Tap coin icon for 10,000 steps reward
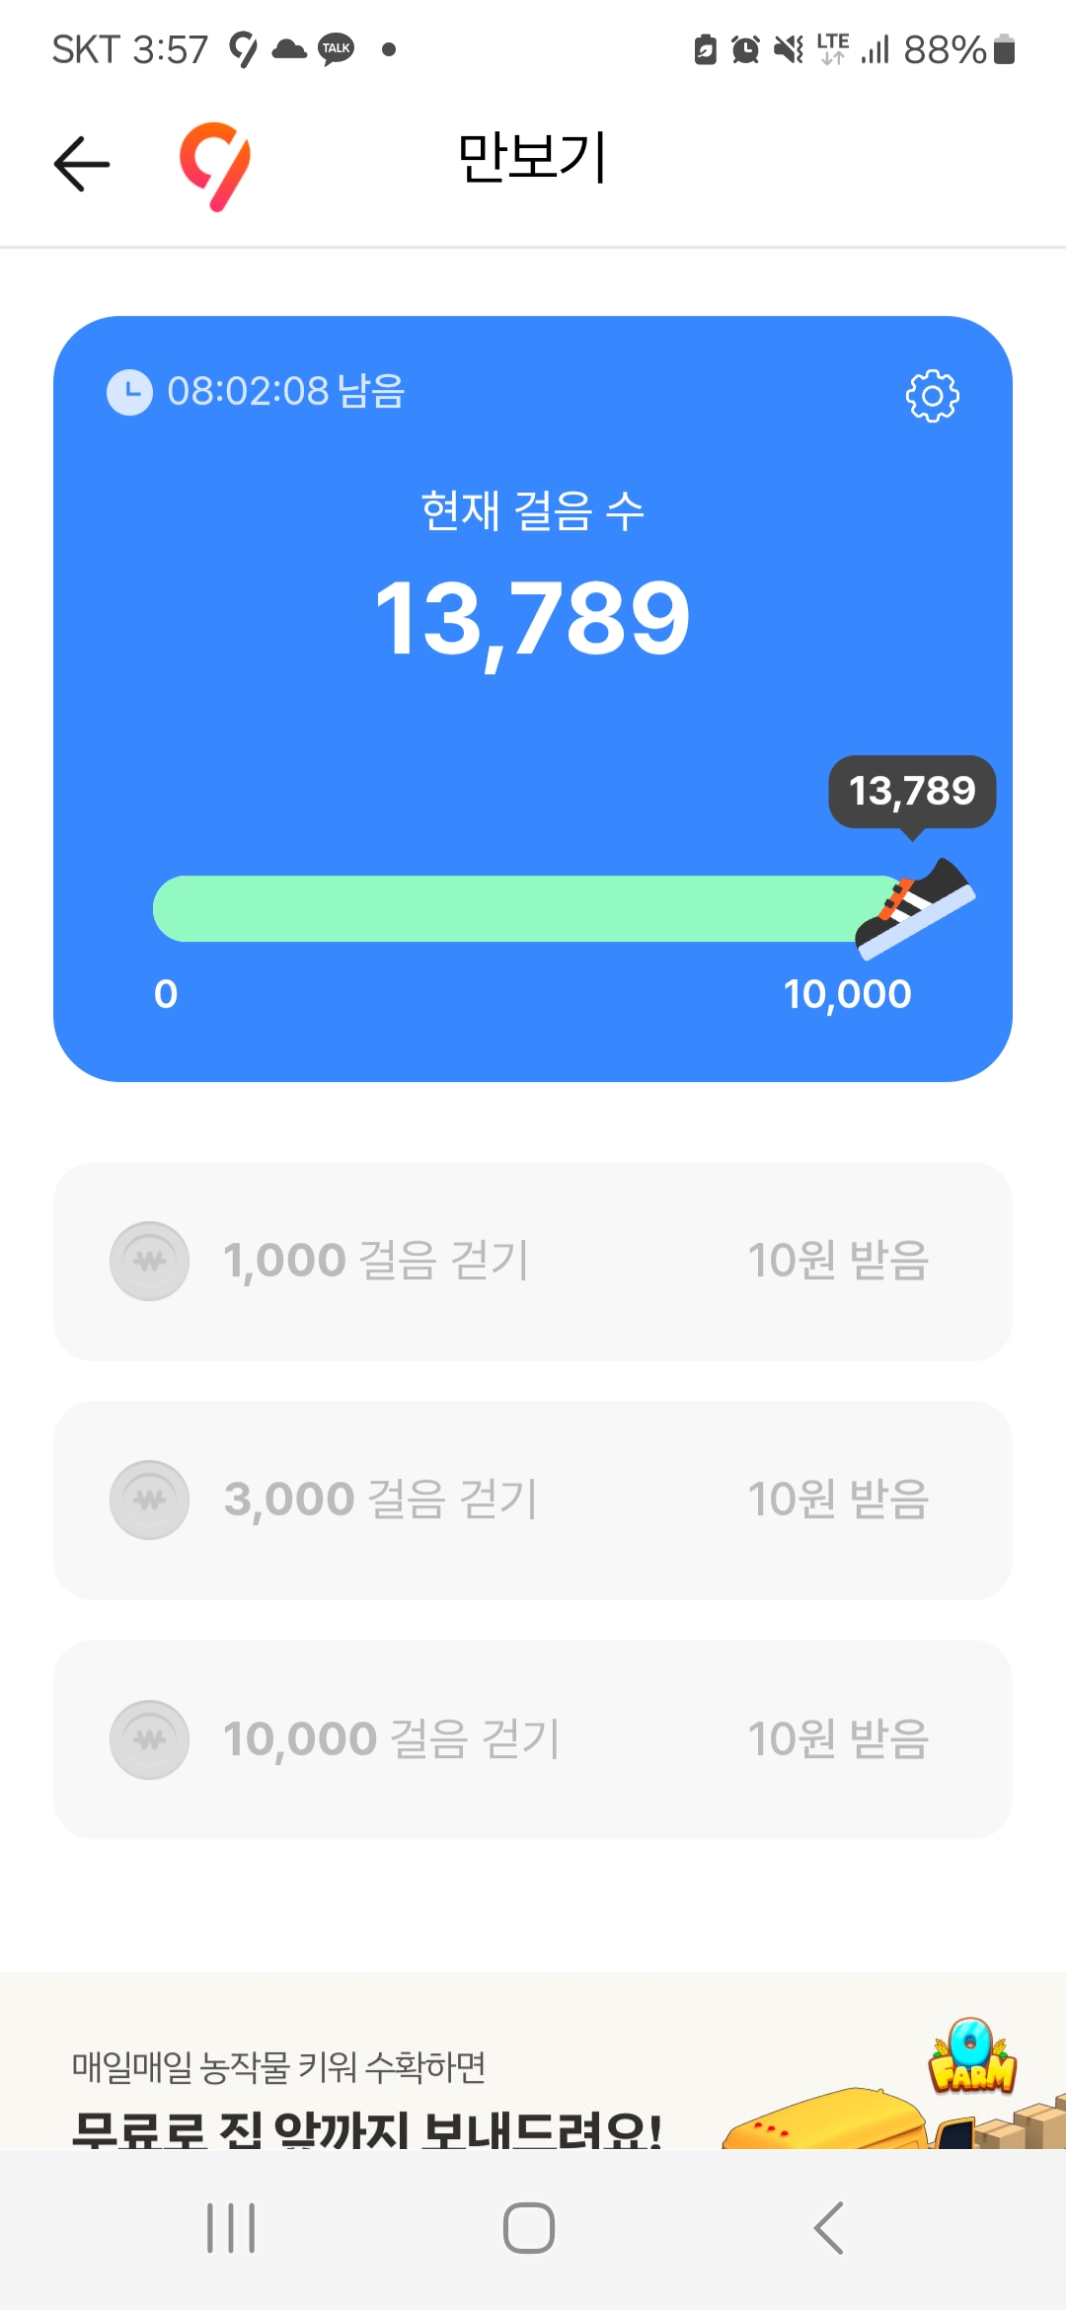 tap(149, 1738)
